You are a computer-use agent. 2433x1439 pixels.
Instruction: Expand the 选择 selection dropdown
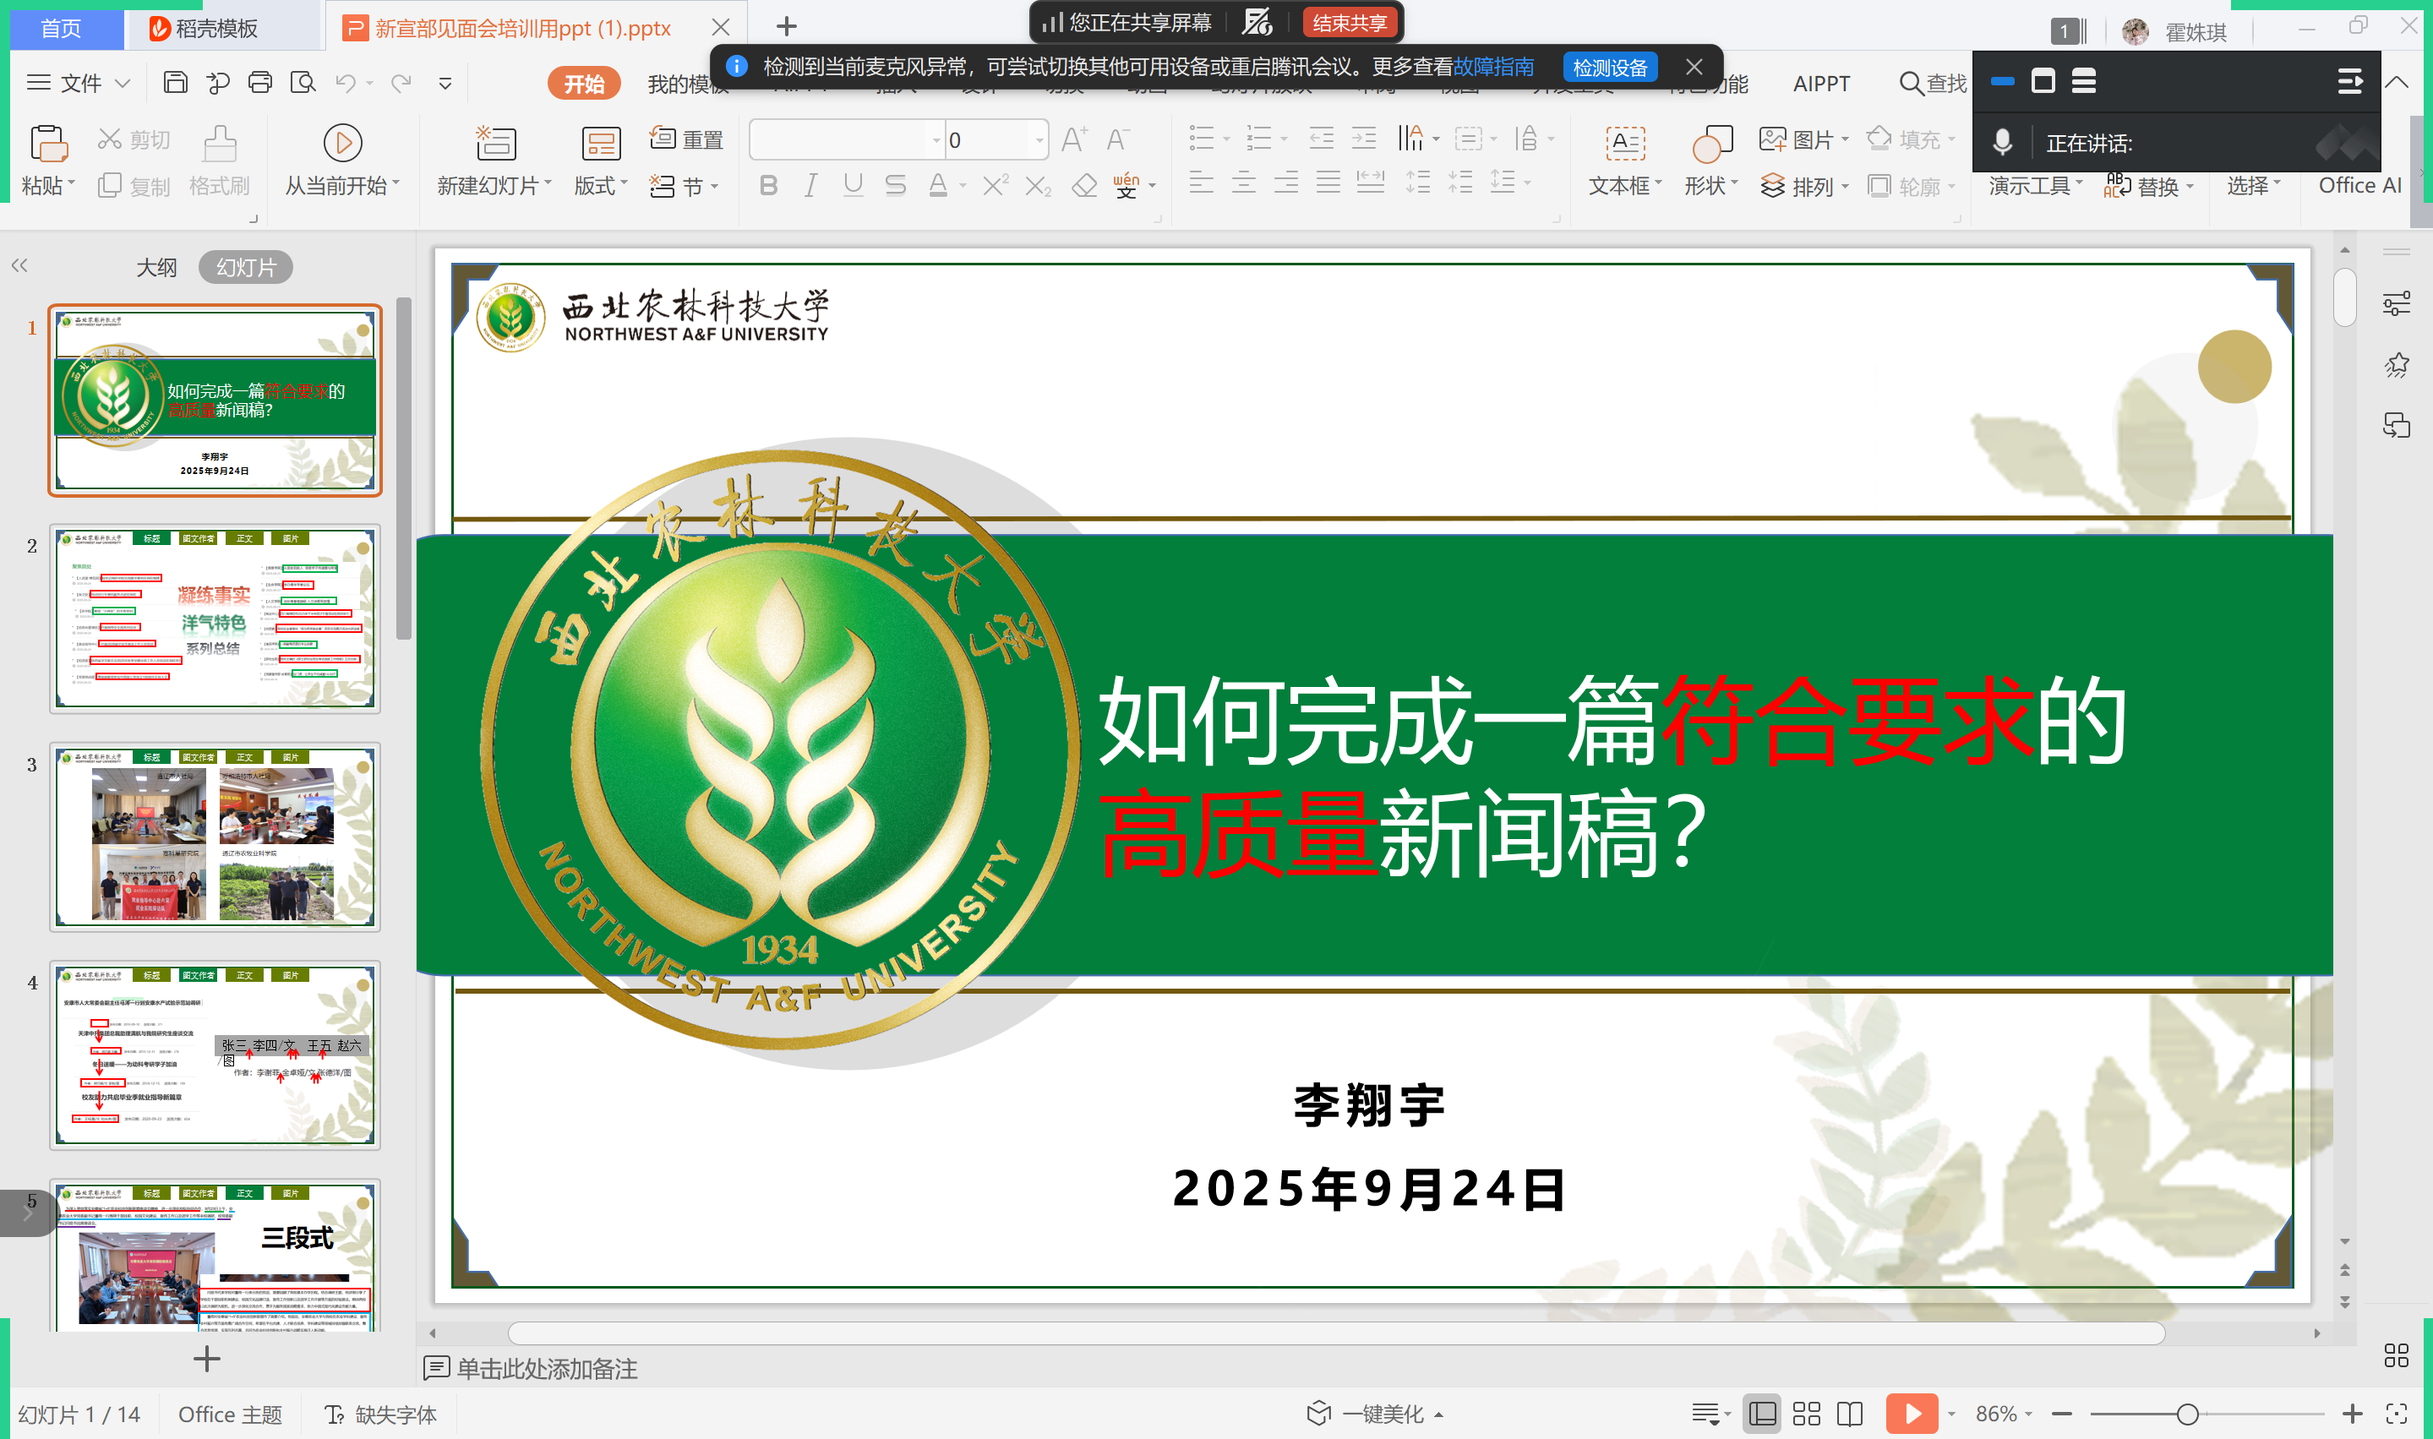pos(2251,185)
